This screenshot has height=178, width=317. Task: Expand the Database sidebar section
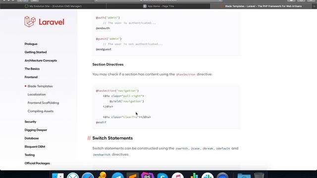pyautogui.click(x=32, y=138)
